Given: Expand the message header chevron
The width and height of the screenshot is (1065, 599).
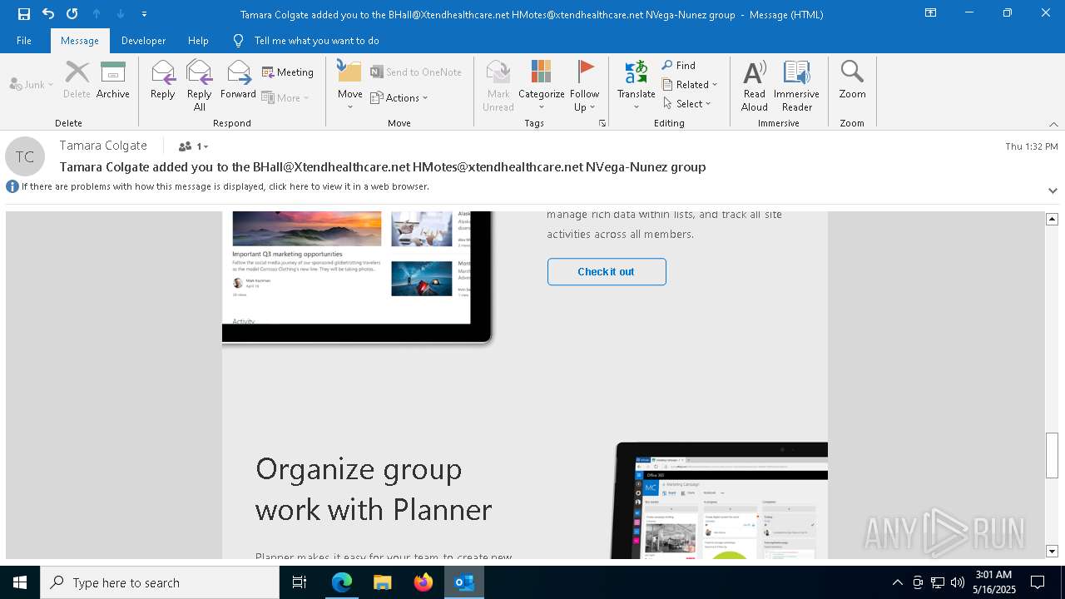Looking at the screenshot, I should click(1053, 191).
